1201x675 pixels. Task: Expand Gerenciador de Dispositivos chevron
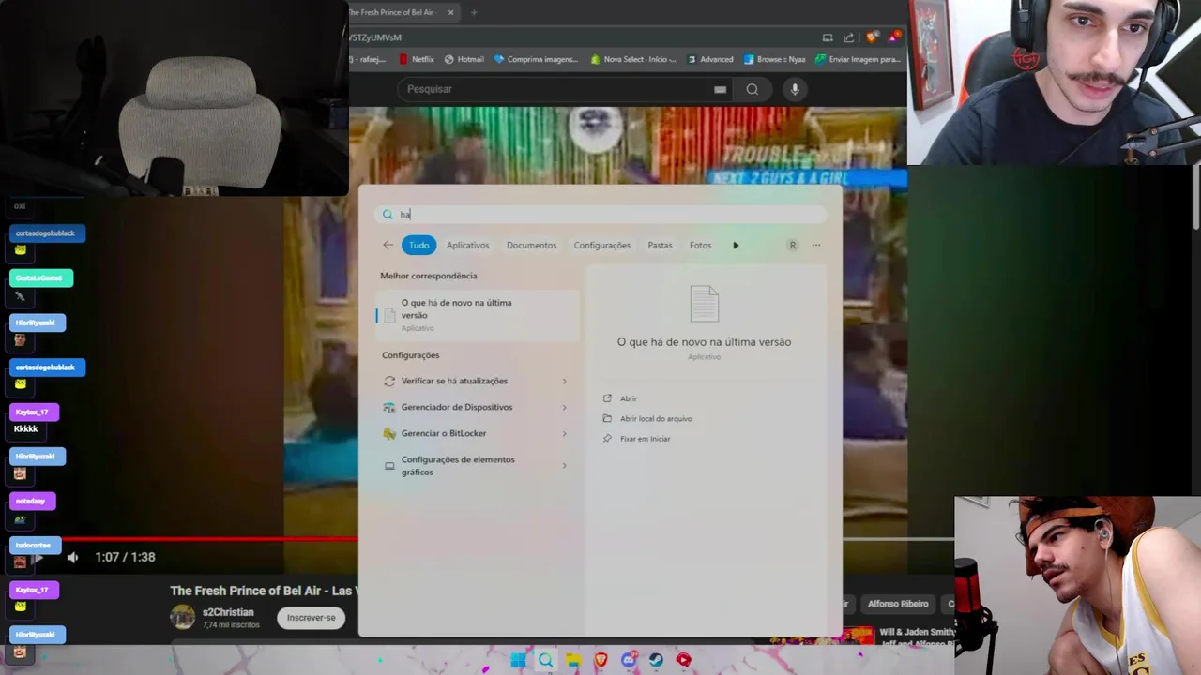564,407
